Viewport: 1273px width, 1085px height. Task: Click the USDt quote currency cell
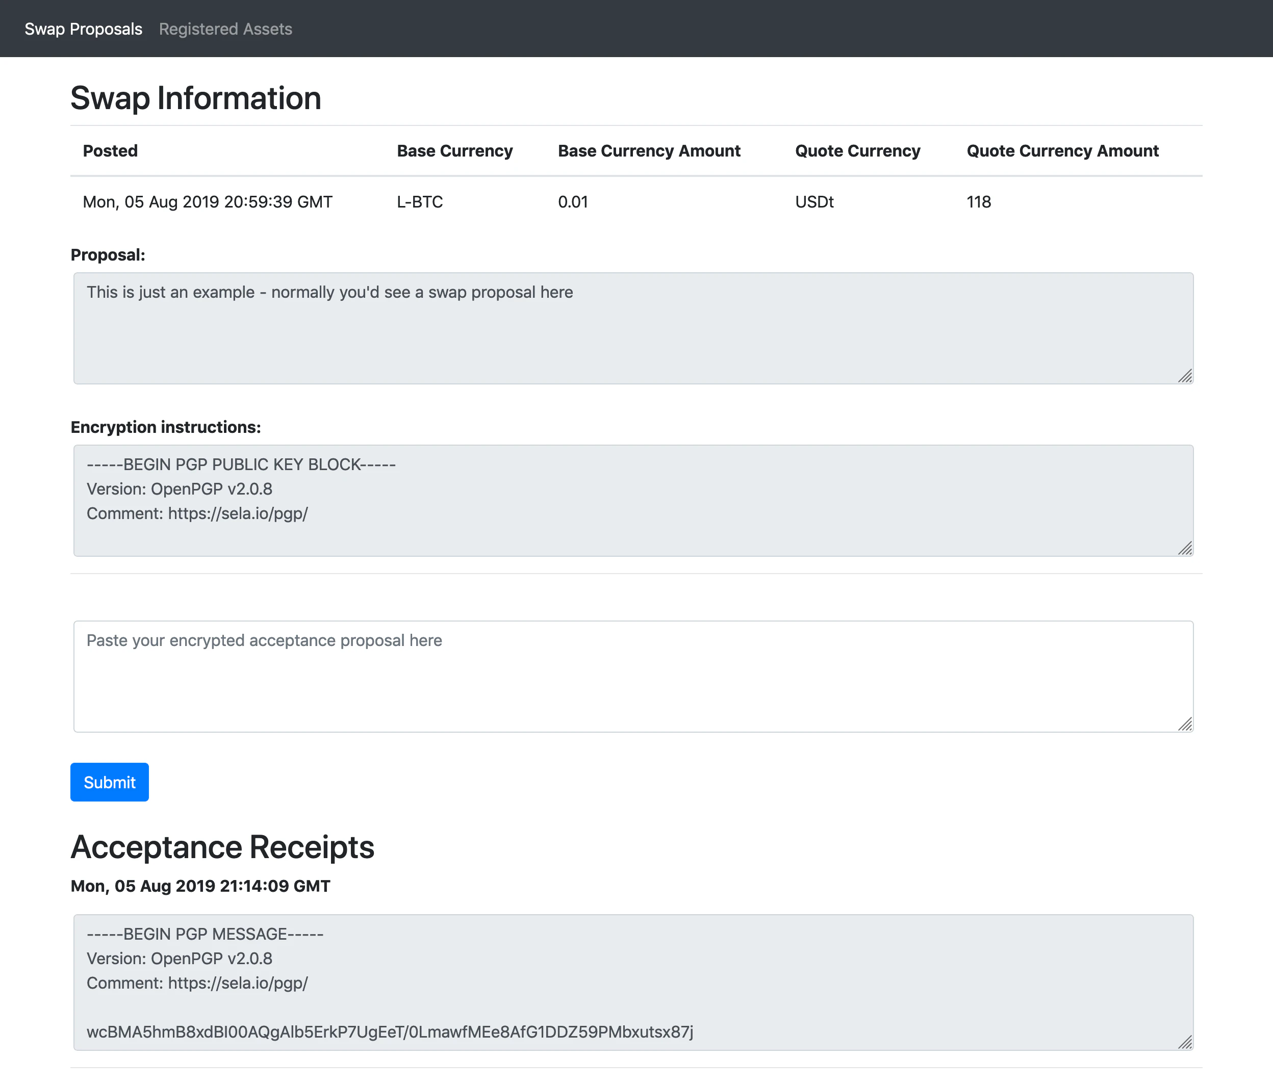[x=814, y=202]
